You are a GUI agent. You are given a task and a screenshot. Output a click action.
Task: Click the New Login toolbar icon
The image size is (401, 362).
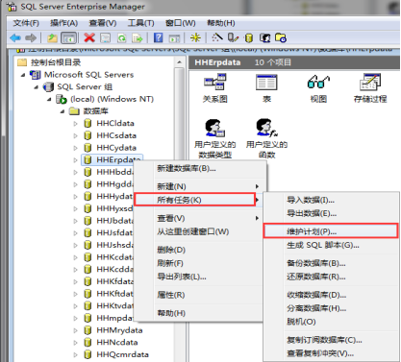(264, 38)
